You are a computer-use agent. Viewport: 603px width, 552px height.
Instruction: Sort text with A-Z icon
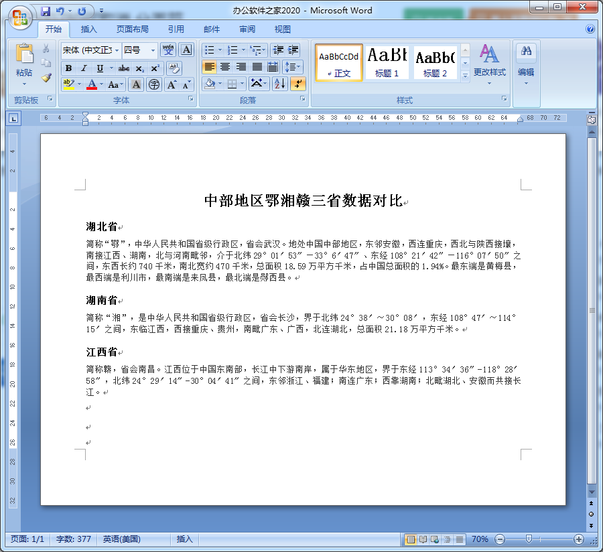[279, 84]
